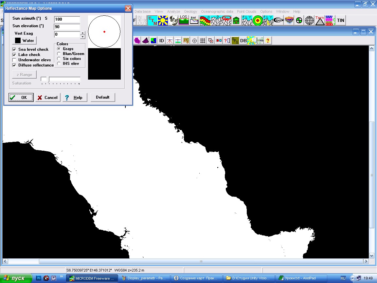Open the OpenGL viewer icon
This screenshot has width=377, height=283.
click(x=278, y=20)
